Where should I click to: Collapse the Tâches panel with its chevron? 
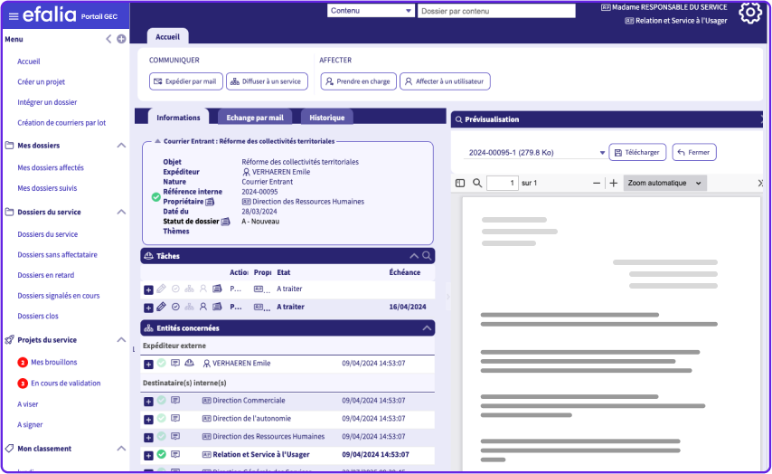tap(414, 256)
